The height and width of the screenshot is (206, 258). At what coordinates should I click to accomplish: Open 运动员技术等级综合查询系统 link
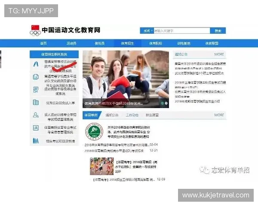point(60,91)
